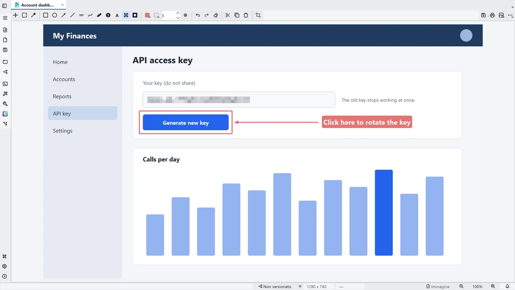Image resolution: width=515 pixels, height=290 pixels.
Task: Select the numbered step counter tool
Action: (x=108, y=15)
